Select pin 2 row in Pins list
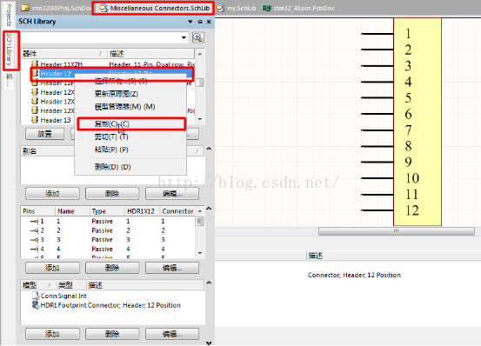The width and height of the screenshot is (481, 346). [108, 230]
